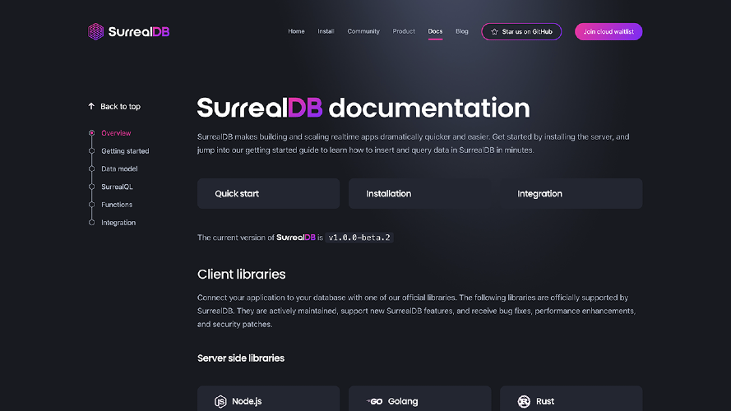Click the SurrealDB documentation page title
This screenshot has height=411, width=731.
(363, 109)
